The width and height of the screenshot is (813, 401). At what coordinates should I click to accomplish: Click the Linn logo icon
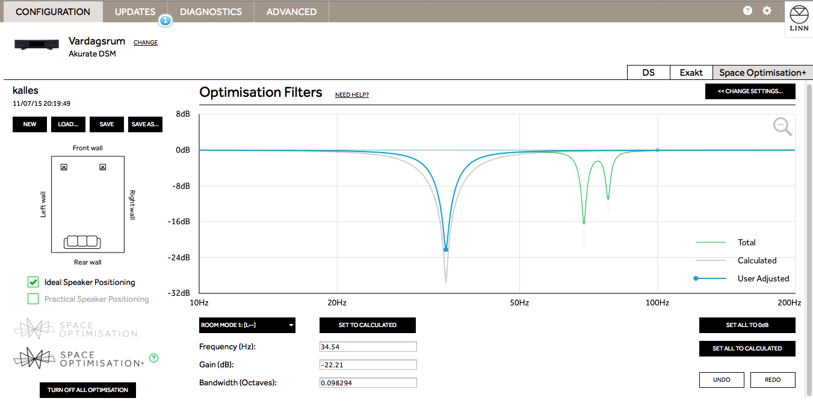(x=798, y=19)
